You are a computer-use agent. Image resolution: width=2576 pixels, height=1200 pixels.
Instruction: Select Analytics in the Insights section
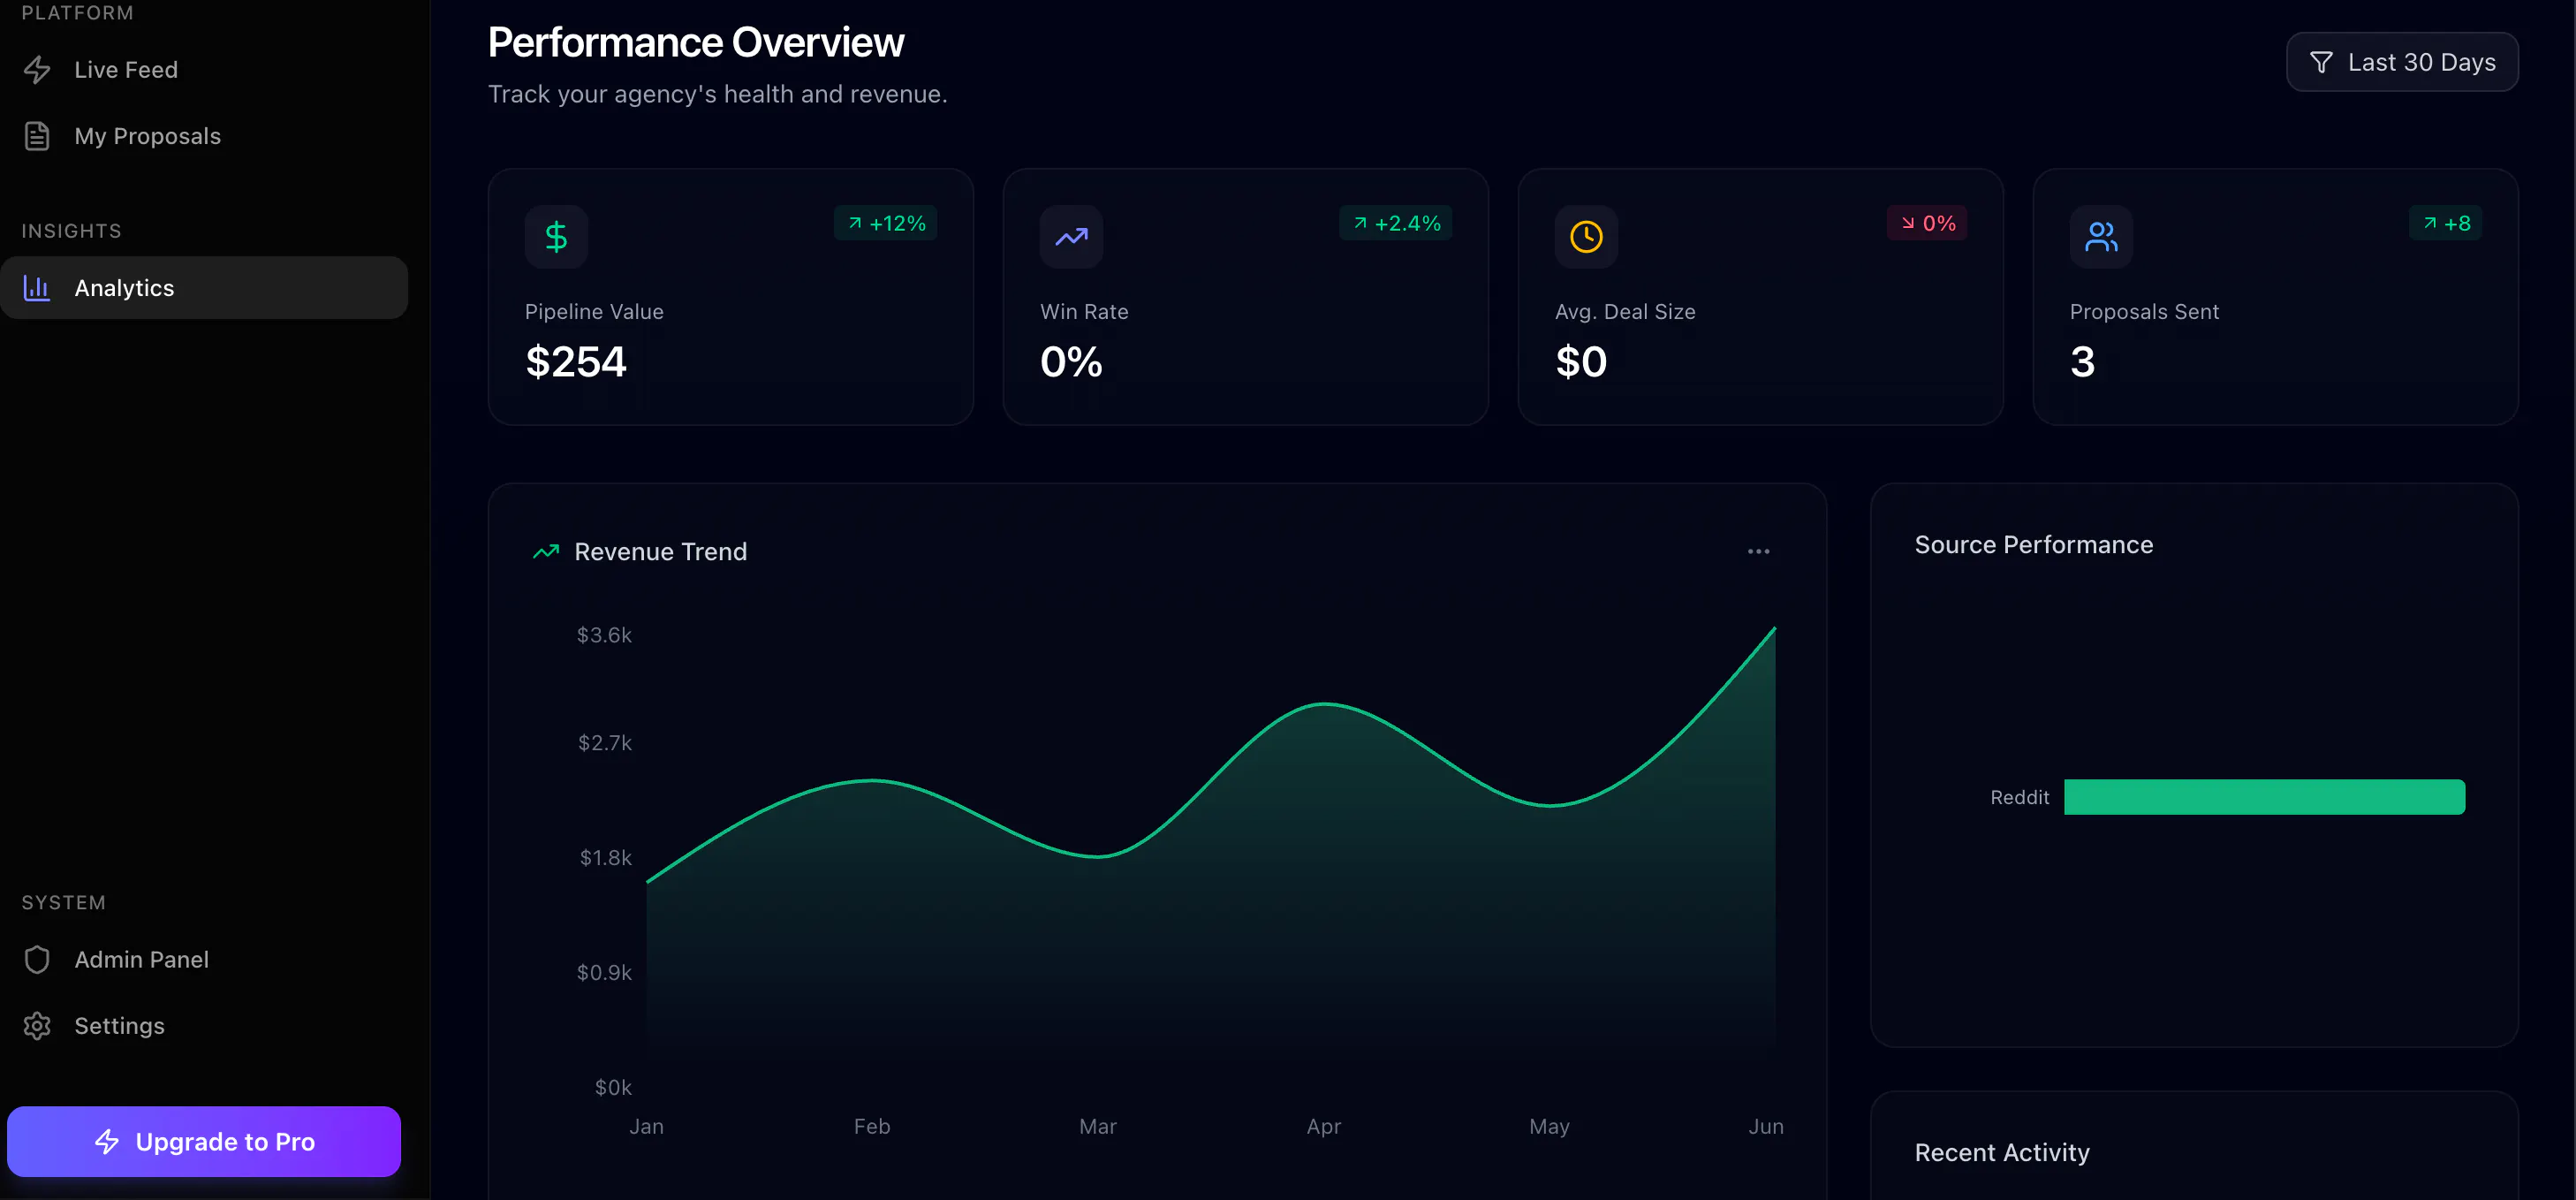pyautogui.click(x=204, y=288)
